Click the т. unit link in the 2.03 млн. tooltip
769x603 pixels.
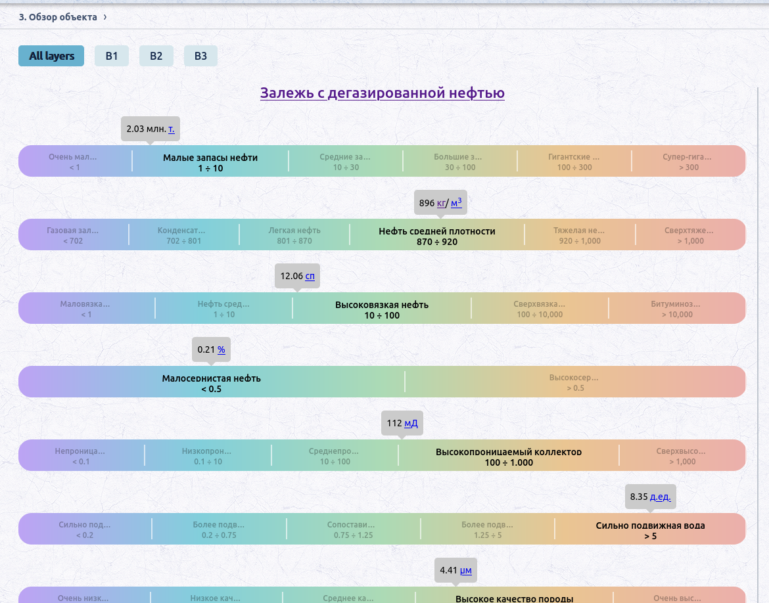171,129
